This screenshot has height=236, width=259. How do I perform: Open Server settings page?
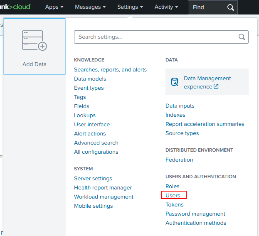[93, 178]
